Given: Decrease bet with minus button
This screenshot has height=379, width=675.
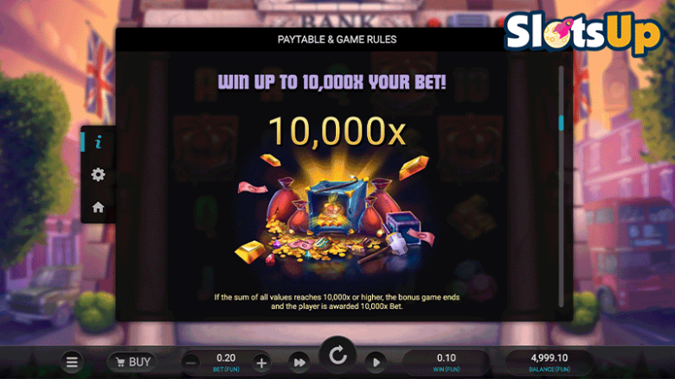Looking at the screenshot, I should tap(191, 363).
